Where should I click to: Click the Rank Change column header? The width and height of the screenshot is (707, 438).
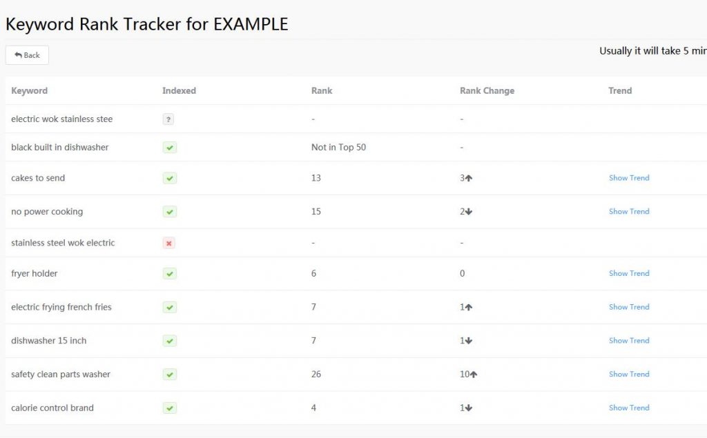487,91
